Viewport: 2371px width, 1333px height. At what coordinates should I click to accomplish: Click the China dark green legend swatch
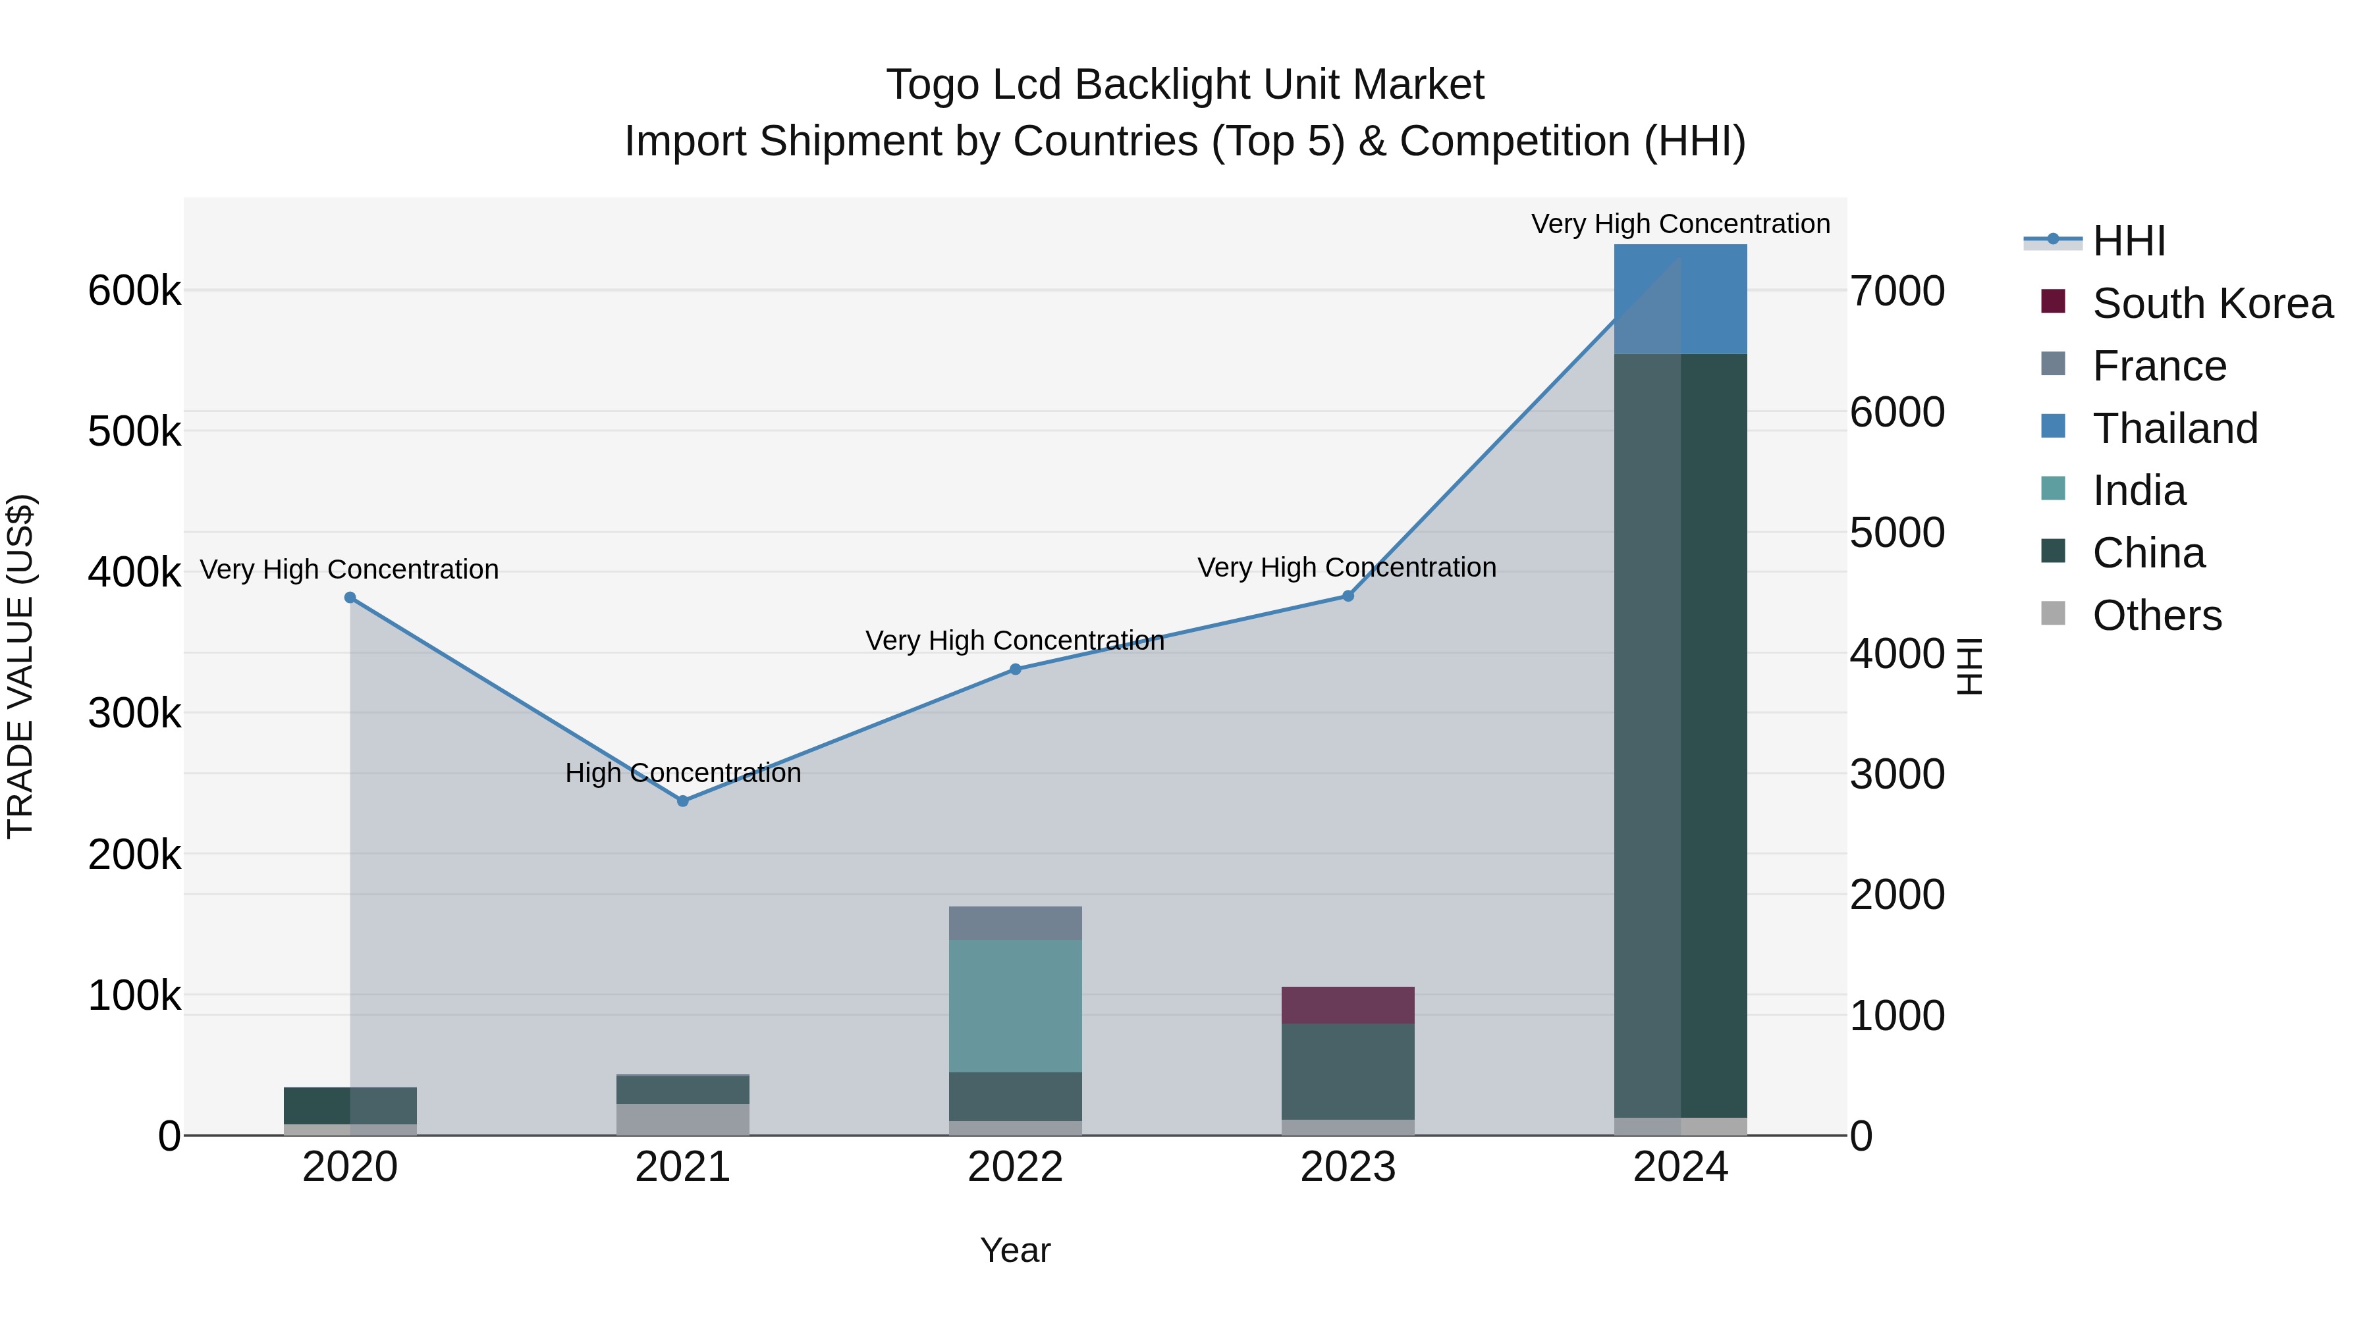2052,551
